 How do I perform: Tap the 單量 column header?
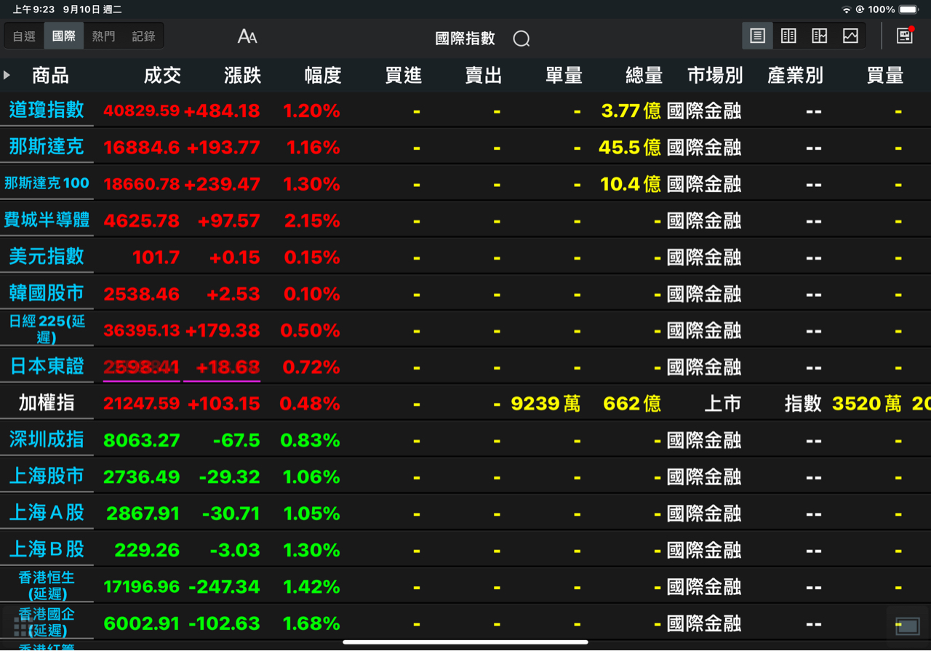point(564,75)
